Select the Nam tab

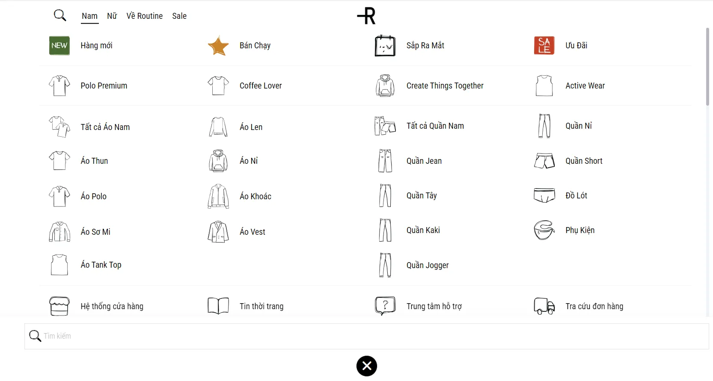pyautogui.click(x=90, y=16)
